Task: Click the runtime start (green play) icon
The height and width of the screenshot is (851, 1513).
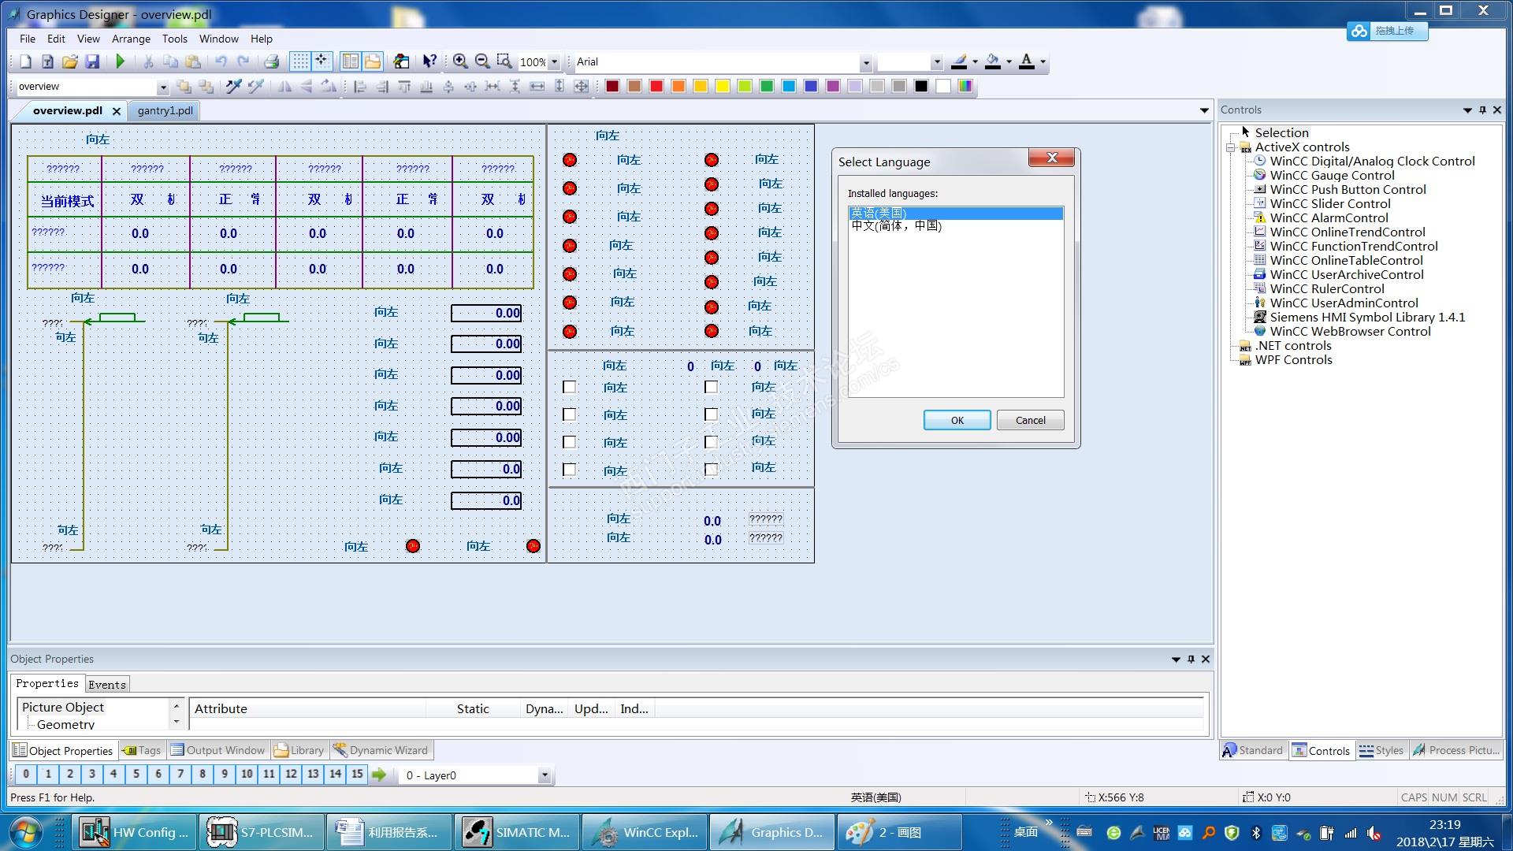Action: (x=121, y=61)
